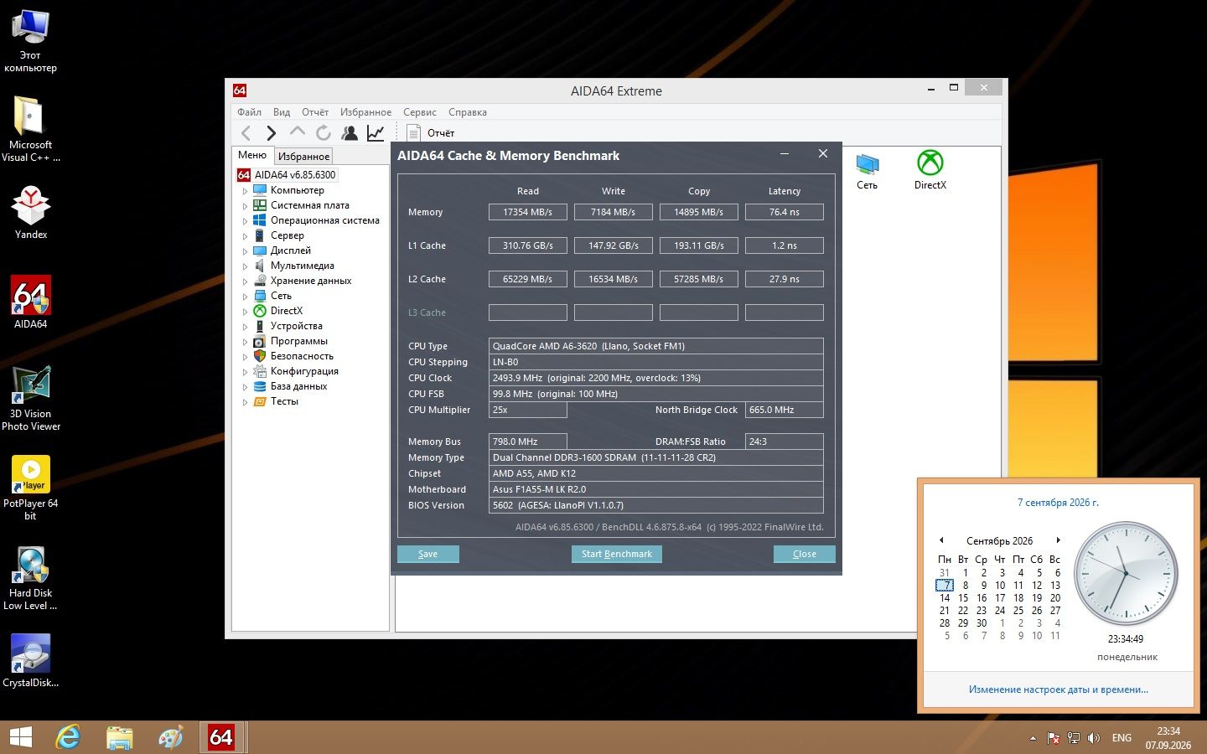Switch to the Избранное tab
Image resolution: width=1207 pixels, height=754 pixels.
(x=303, y=157)
